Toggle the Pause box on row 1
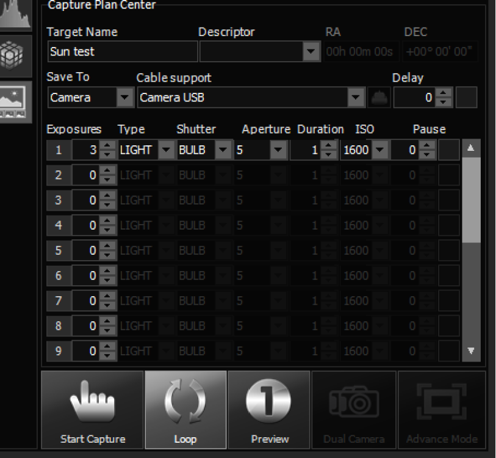 449,150
